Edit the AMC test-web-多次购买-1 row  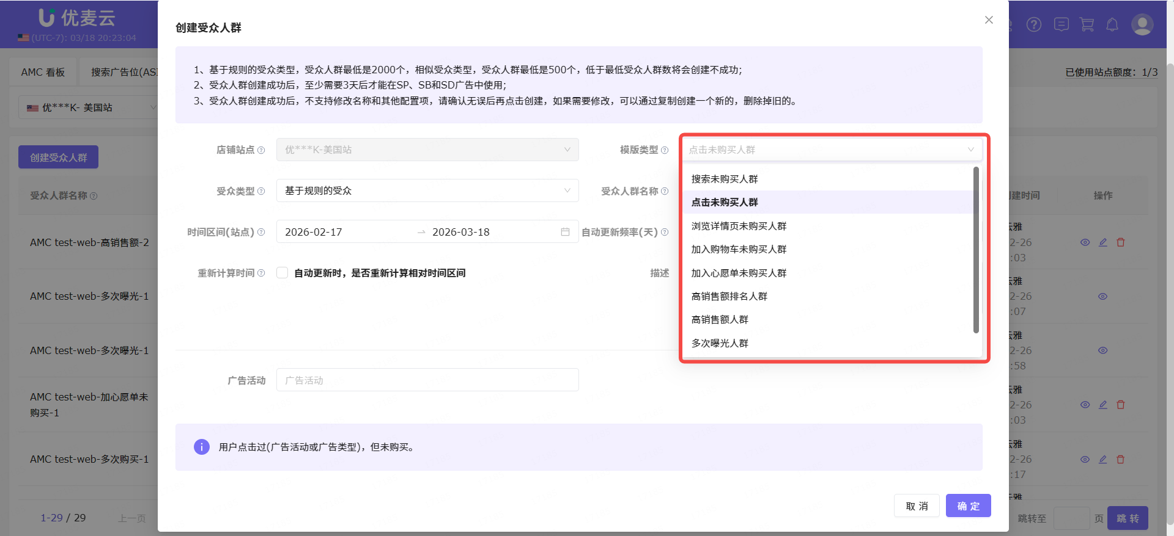click(x=1103, y=460)
